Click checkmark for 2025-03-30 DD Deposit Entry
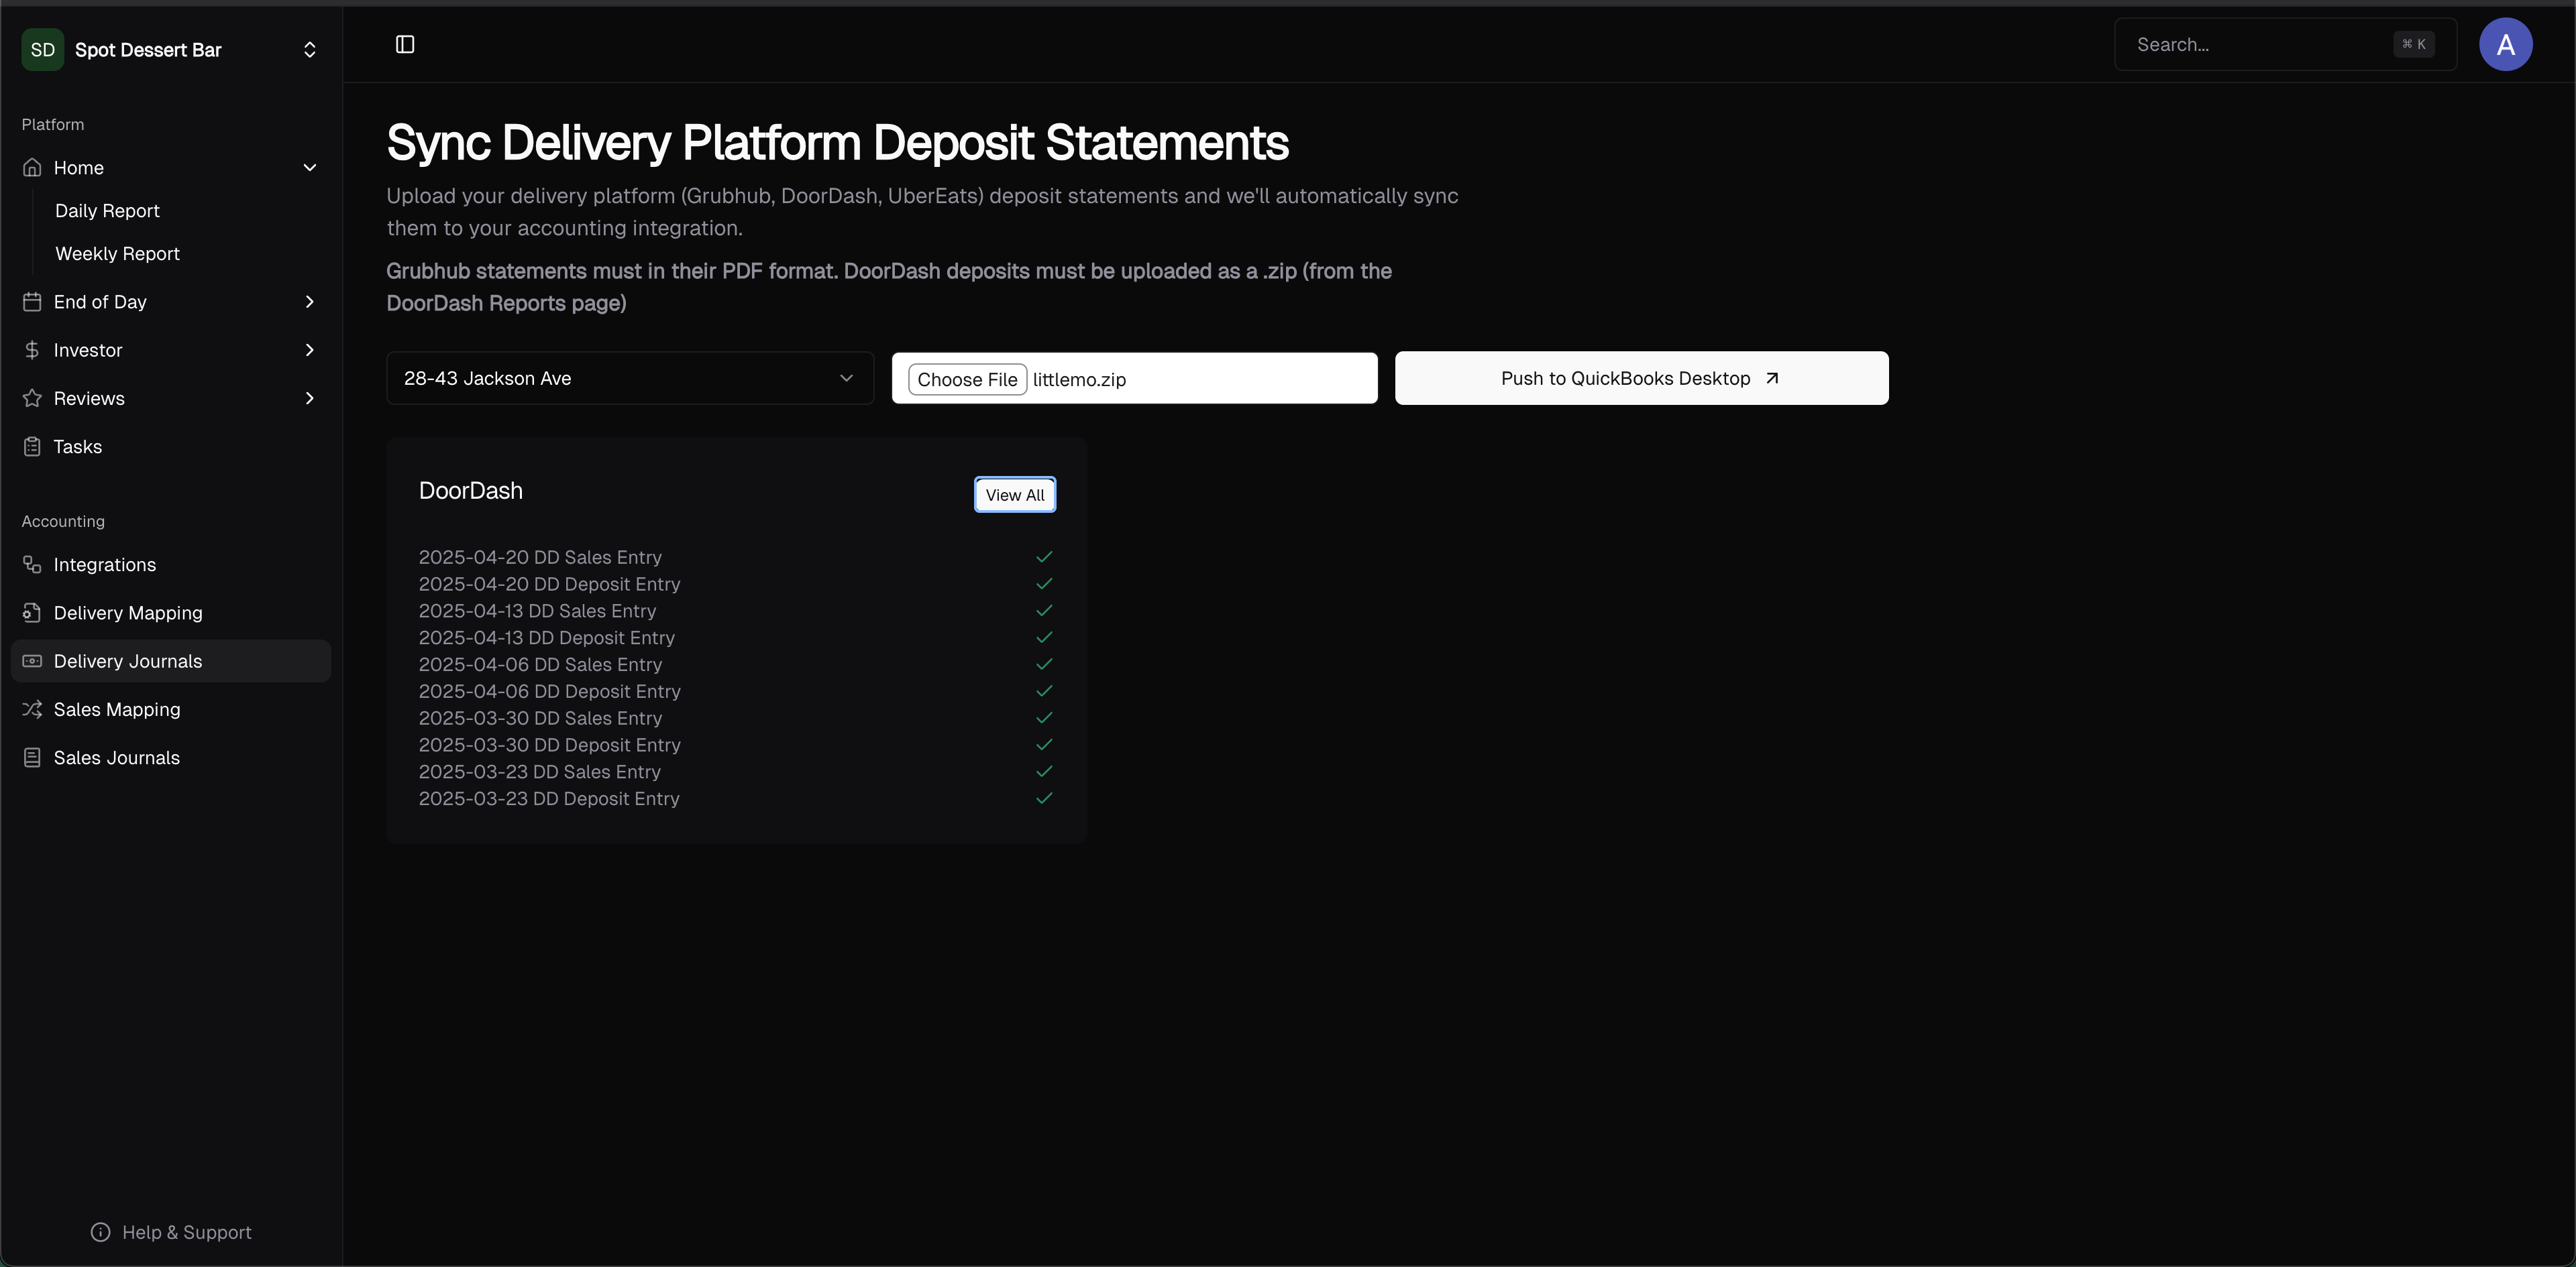 1044,745
